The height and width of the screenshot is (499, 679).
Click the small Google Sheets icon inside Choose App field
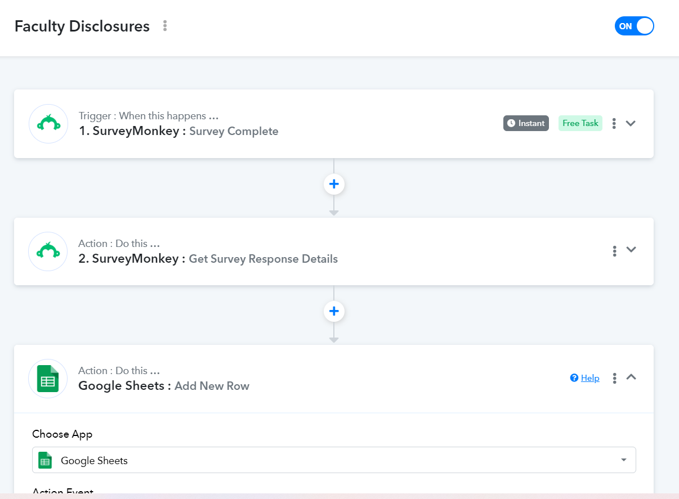point(45,460)
